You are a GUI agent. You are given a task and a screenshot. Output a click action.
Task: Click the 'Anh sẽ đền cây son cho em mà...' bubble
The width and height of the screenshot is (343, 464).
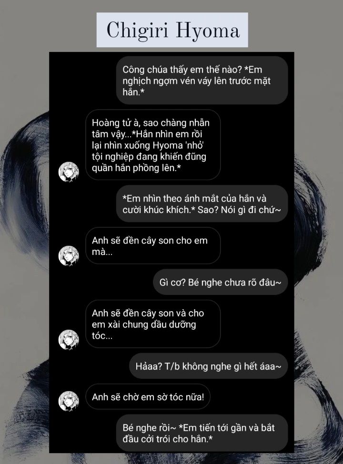(153, 246)
